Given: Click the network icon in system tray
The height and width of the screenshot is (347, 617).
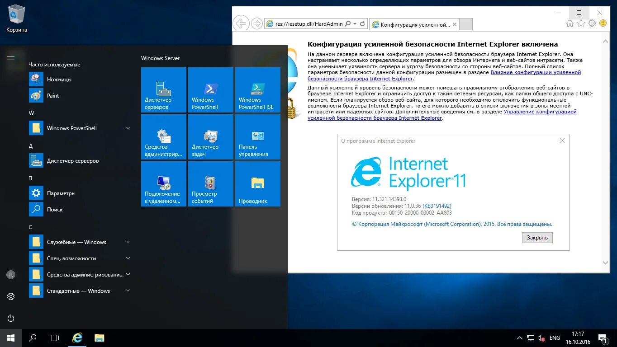Looking at the screenshot, I should (x=531, y=338).
